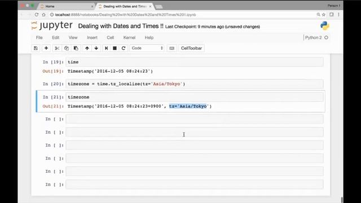Reload the browser page
This screenshot has width=361, height=203.
(x=36, y=15)
